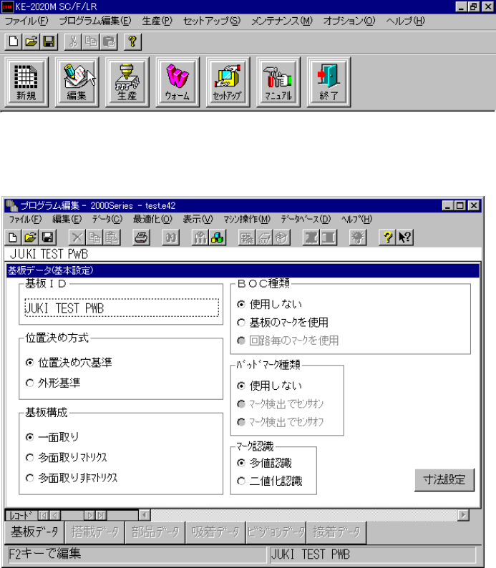Select 外形基準 positioning option
Viewport: 496px width, 568px height.
53,383
